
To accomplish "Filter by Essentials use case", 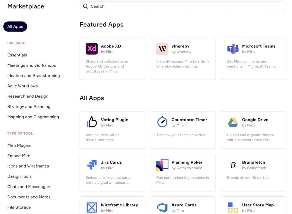I will (17, 55).
